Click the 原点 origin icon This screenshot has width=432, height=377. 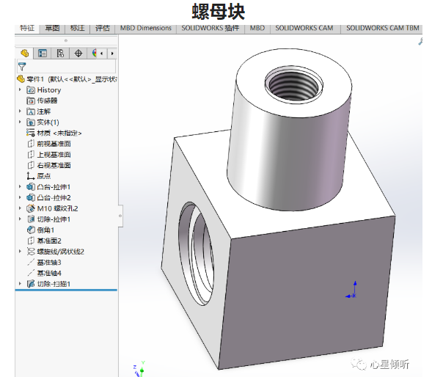[31, 176]
